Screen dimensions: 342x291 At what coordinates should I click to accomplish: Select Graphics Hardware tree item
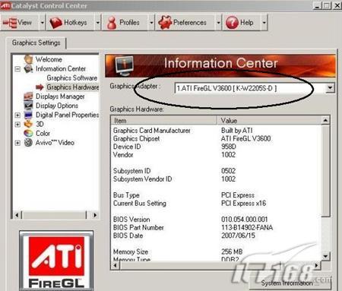pos(73,87)
